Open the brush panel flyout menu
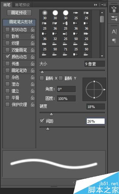The width and height of the screenshot is (119, 194). (104, 5)
